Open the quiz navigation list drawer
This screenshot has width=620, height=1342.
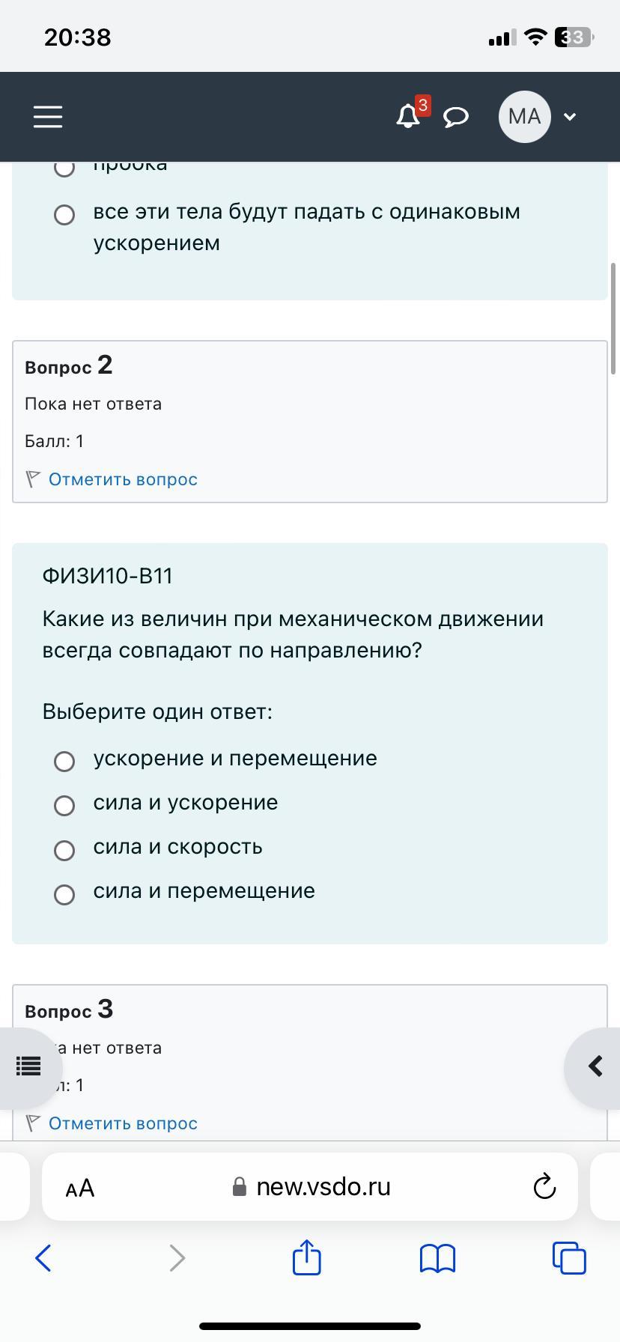tap(28, 1066)
